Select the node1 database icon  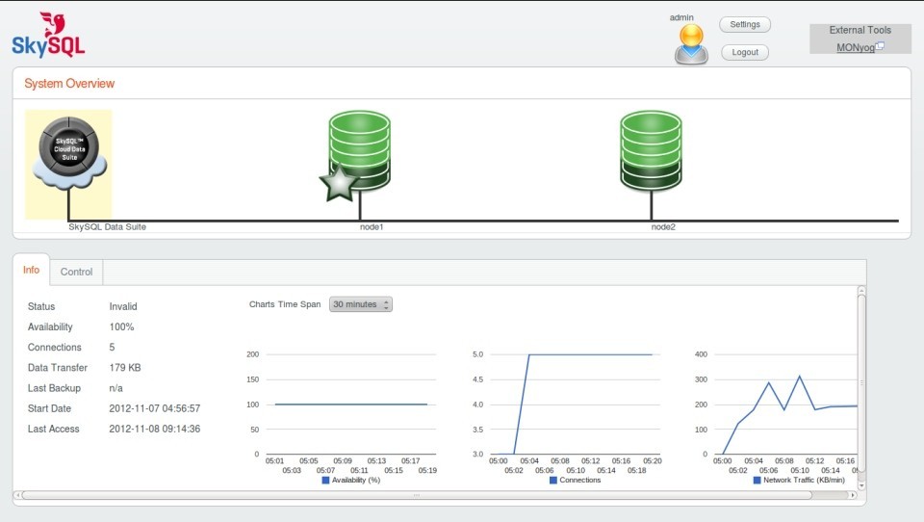click(x=359, y=150)
